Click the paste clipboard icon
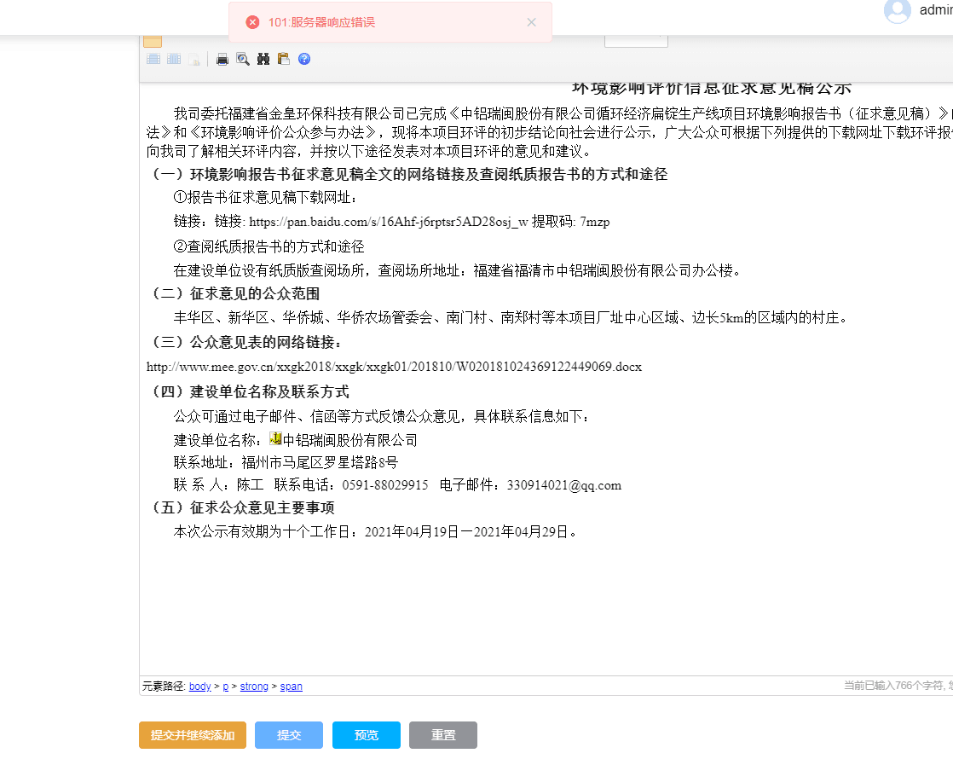The height and width of the screenshot is (759, 953). (284, 59)
